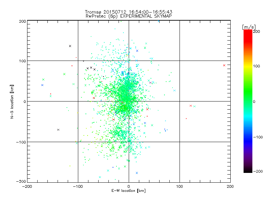Click the black X marker nearest the bottom-left corner
Viewport: 271px width, 203px height.
point(58,130)
